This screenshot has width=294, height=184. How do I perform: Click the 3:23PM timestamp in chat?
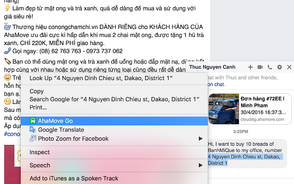click(x=241, y=132)
